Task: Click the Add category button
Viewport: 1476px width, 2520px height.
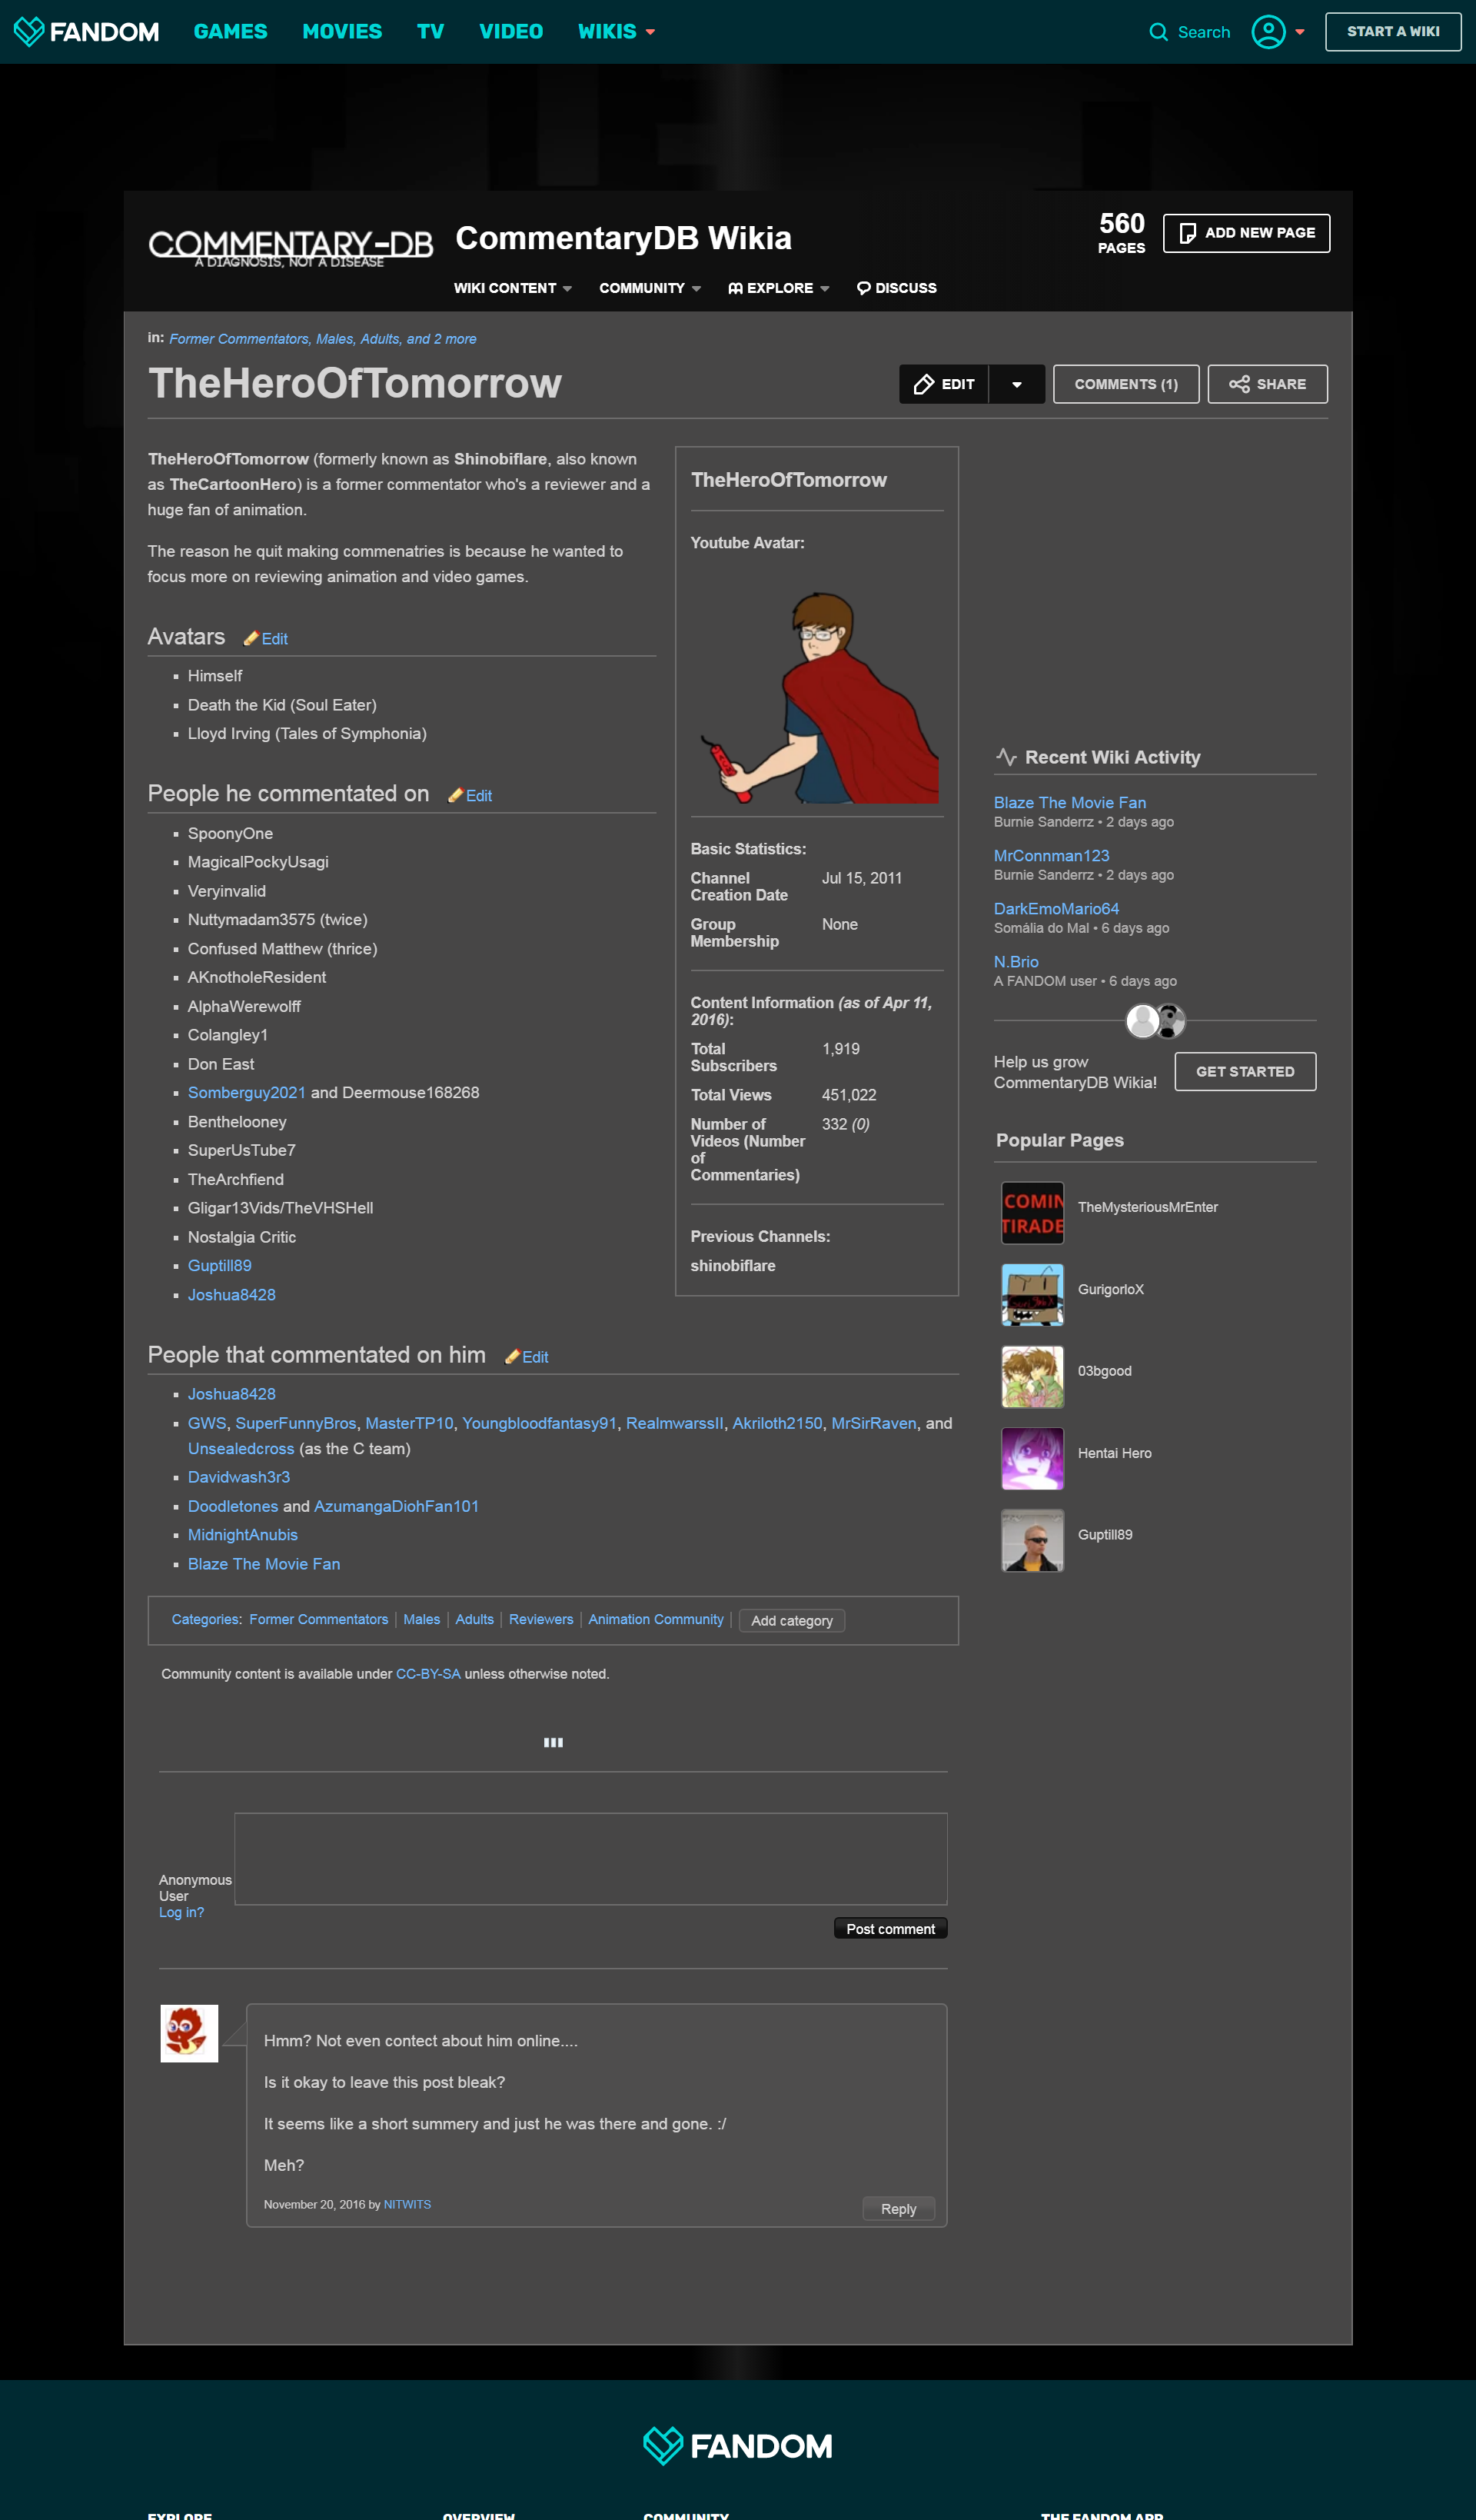Action: click(x=792, y=1621)
